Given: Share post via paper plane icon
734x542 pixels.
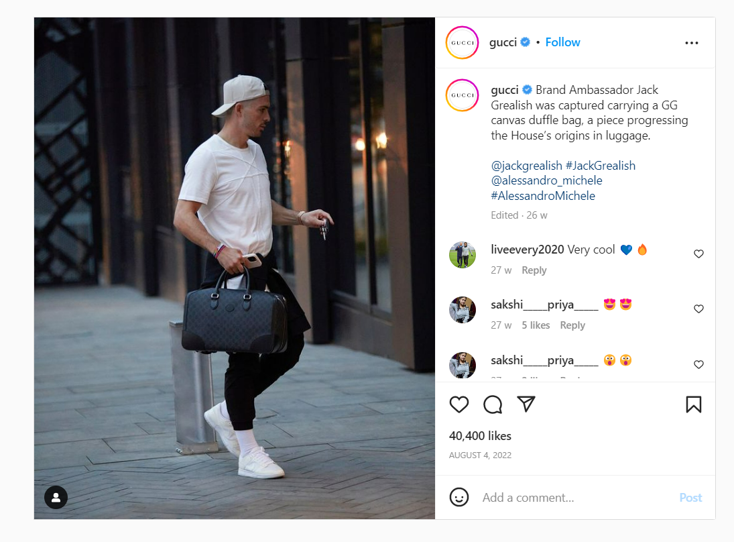Looking at the screenshot, I should 526,404.
